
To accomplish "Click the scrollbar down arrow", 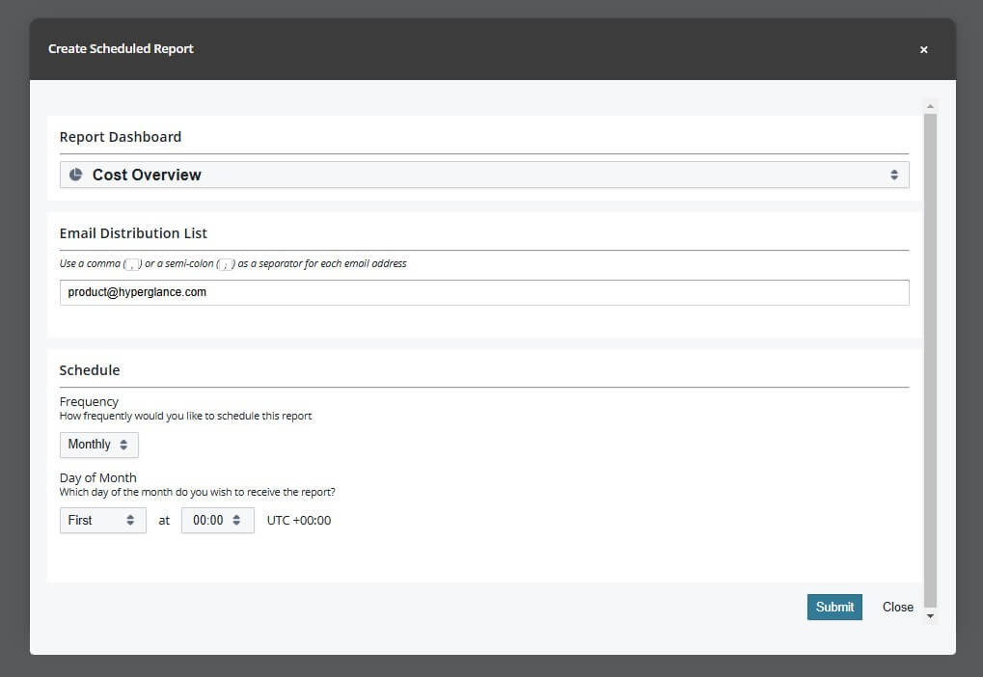I will click(930, 615).
